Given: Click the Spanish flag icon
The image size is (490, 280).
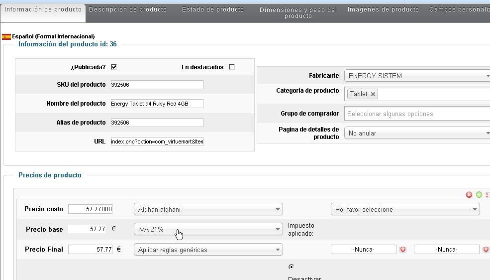Looking at the screenshot, I should coord(6,36).
